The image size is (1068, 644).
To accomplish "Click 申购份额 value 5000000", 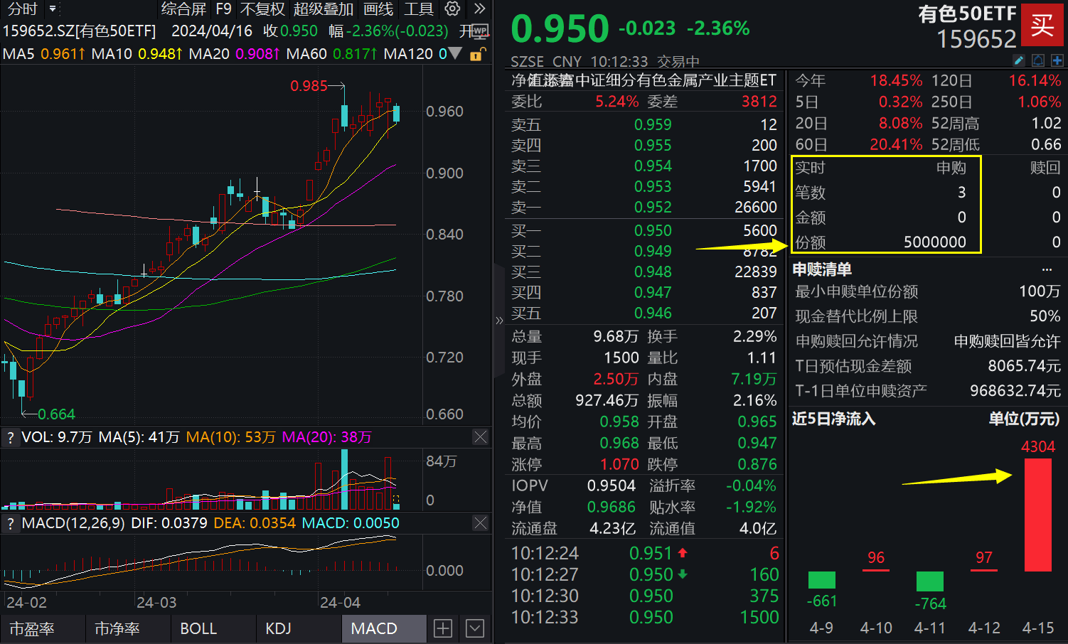I will click(x=935, y=242).
